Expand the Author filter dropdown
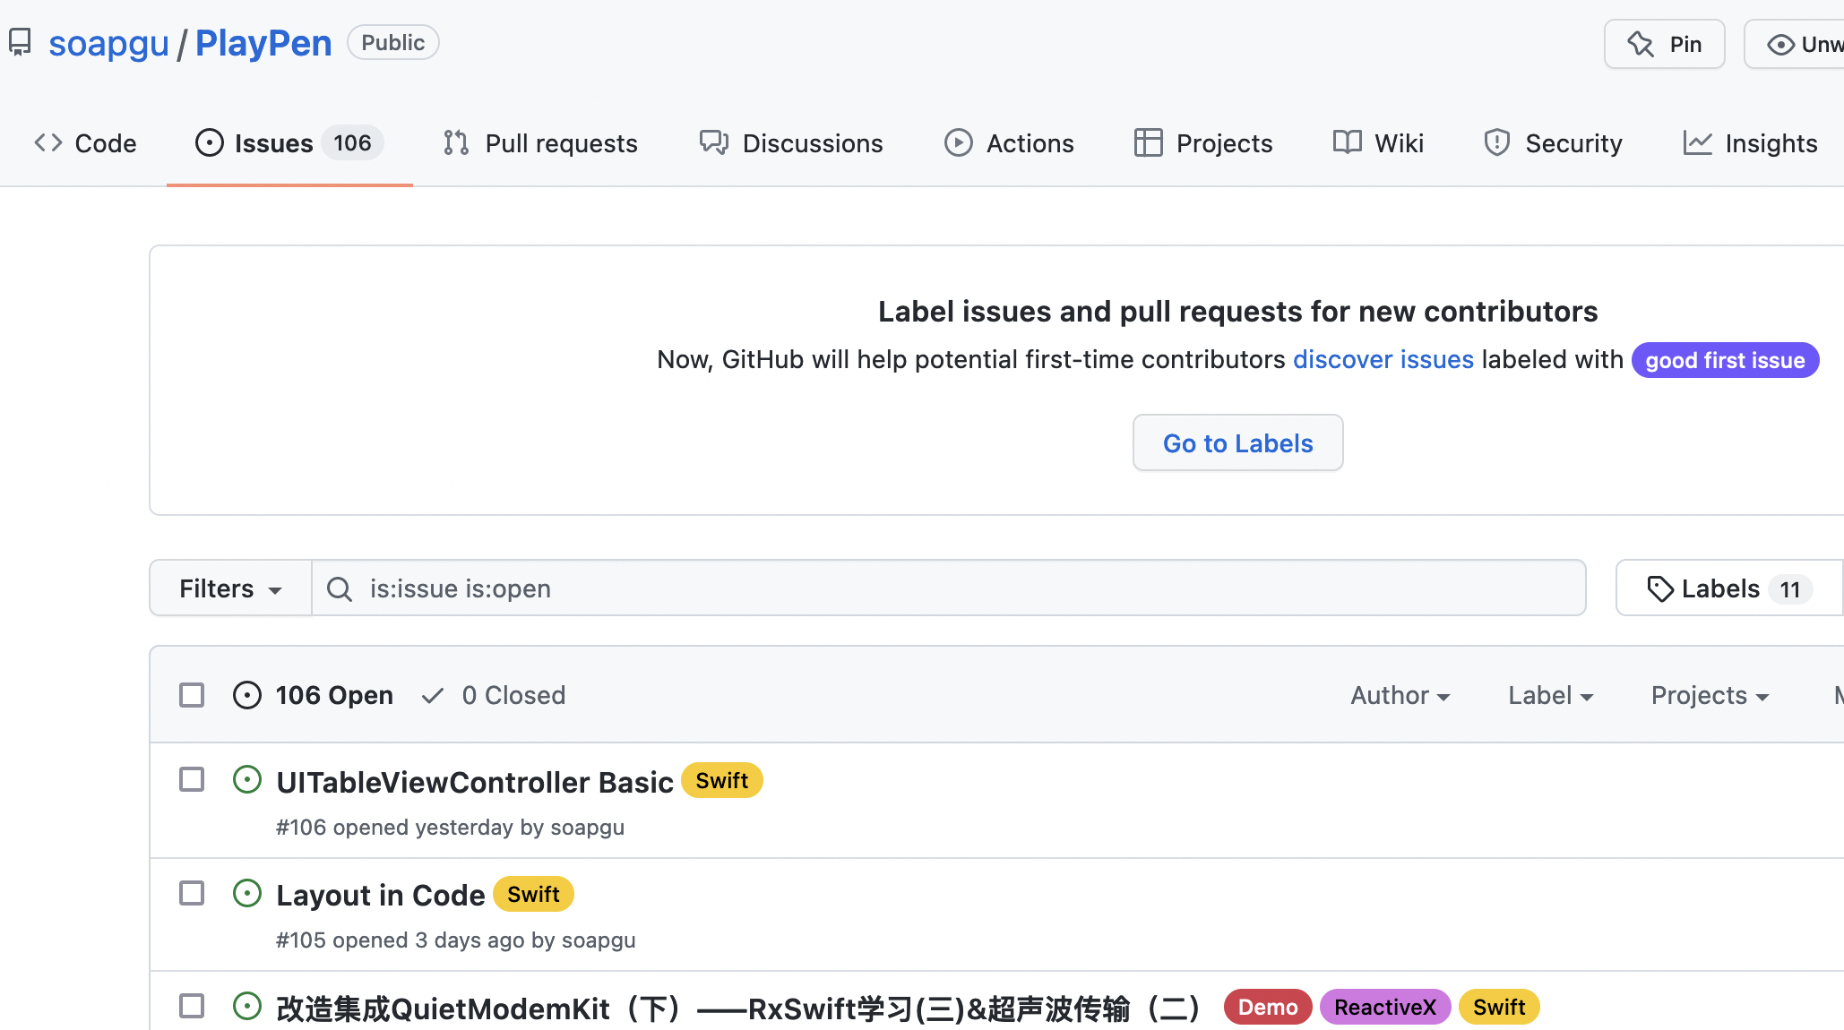This screenshot has height=1030, width=1844. (1400, 695)
